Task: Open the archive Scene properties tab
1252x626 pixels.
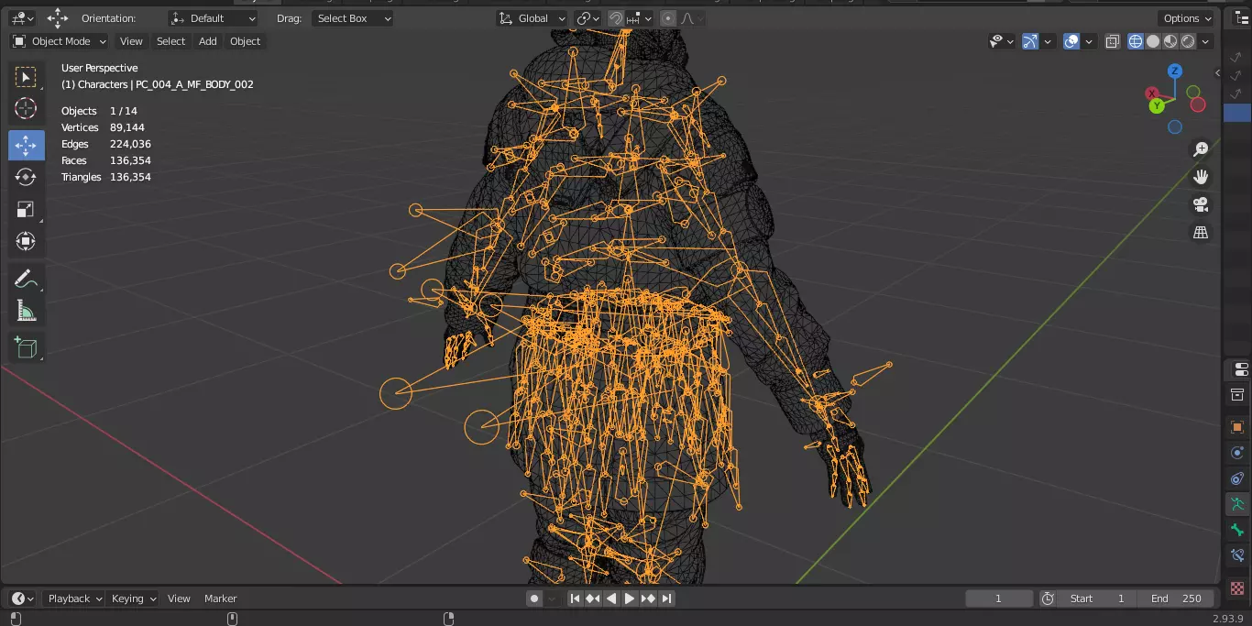Action: pos(1237,395)
